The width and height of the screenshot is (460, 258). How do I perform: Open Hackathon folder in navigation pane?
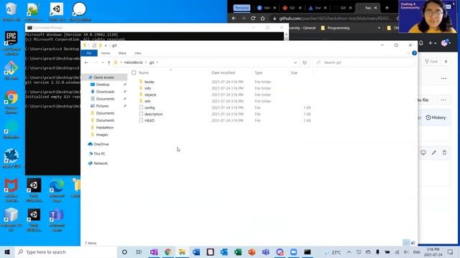pyautogui.click(x=104, y=128)
